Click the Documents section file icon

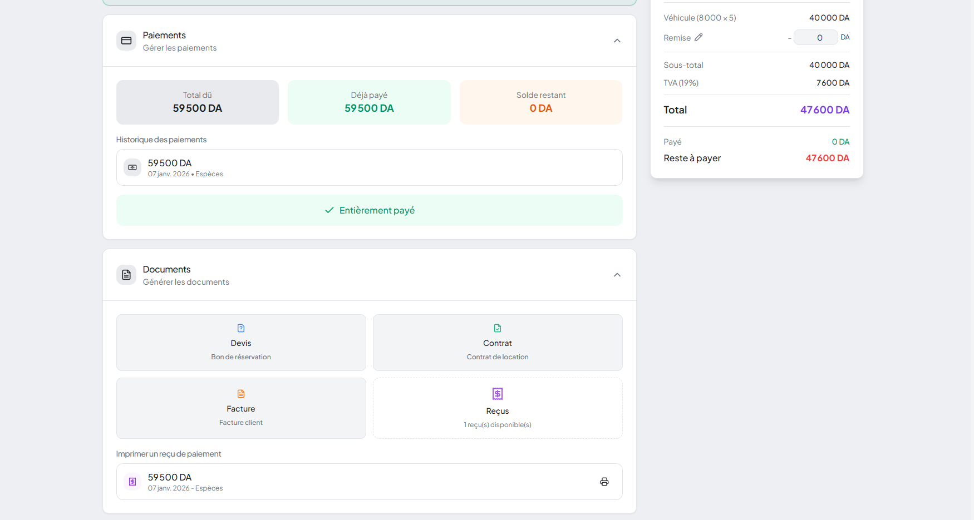[126, 275]
